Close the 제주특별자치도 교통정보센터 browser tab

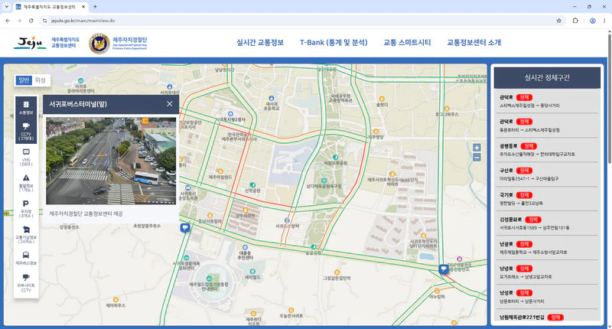83,7
